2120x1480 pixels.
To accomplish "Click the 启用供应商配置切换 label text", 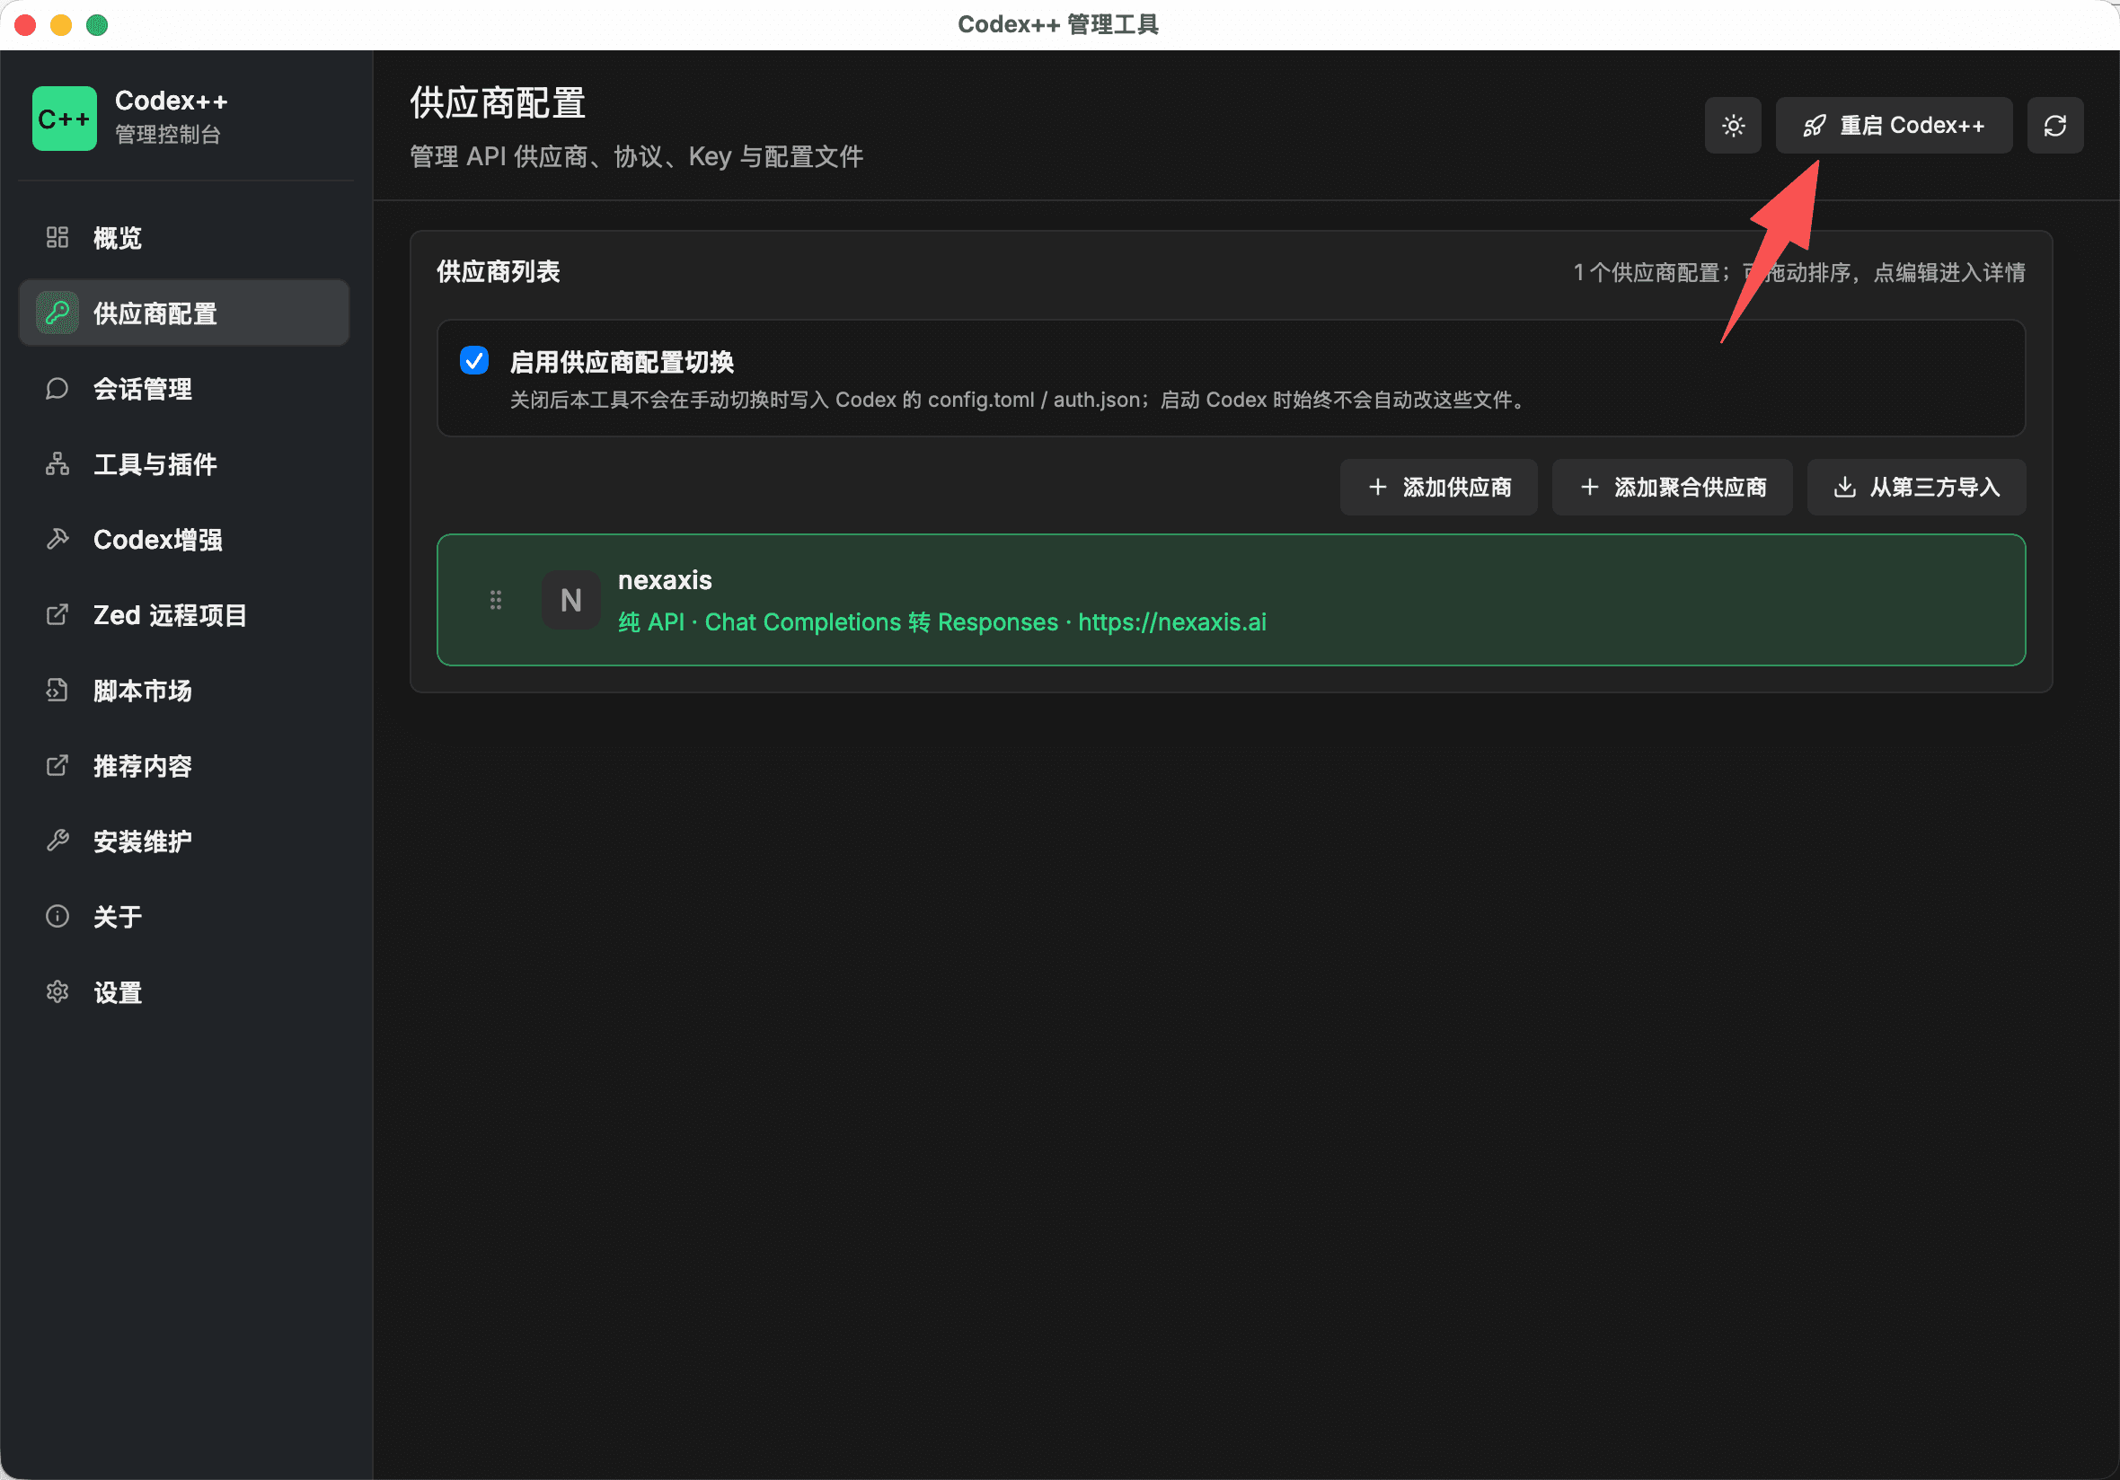I will click(x=622, y=362).
